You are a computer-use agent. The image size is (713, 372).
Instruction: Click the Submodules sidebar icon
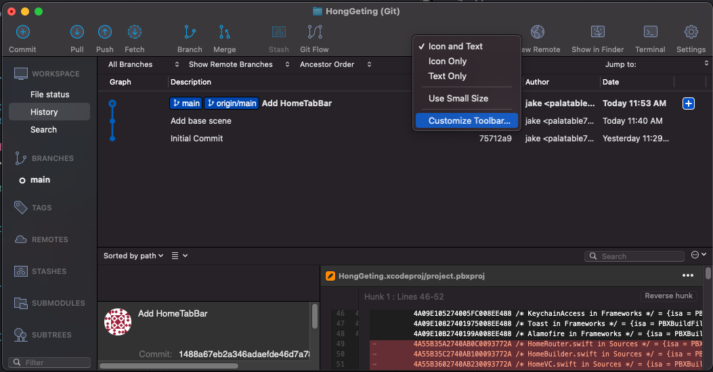click(x=20, y=303)
